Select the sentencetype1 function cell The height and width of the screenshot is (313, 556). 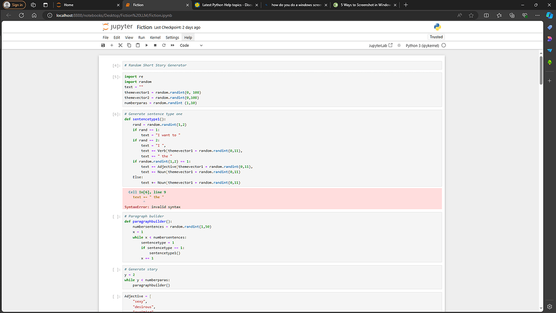click(x=282, y=148)
